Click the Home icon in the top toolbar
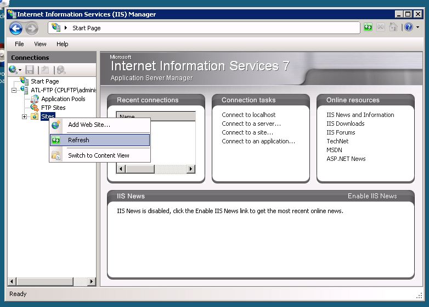Viewport: 429px width, 307px height. pos(393,27)
